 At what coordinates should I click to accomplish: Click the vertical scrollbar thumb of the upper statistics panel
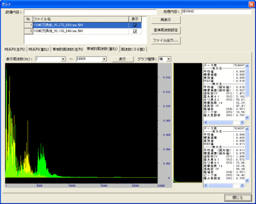click(247, 82)
